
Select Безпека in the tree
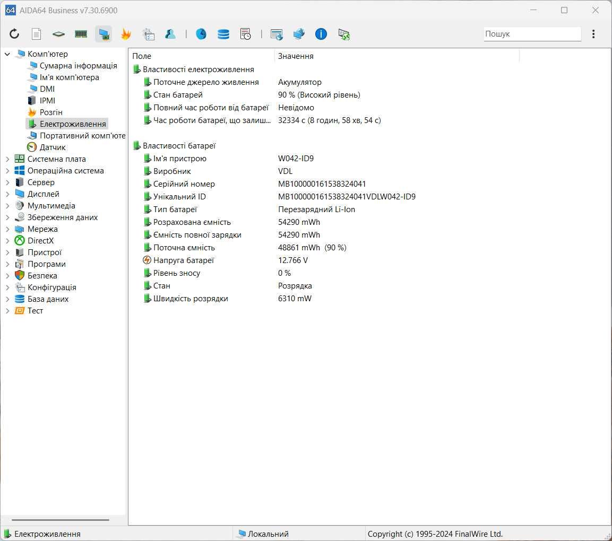pos(42,276)
